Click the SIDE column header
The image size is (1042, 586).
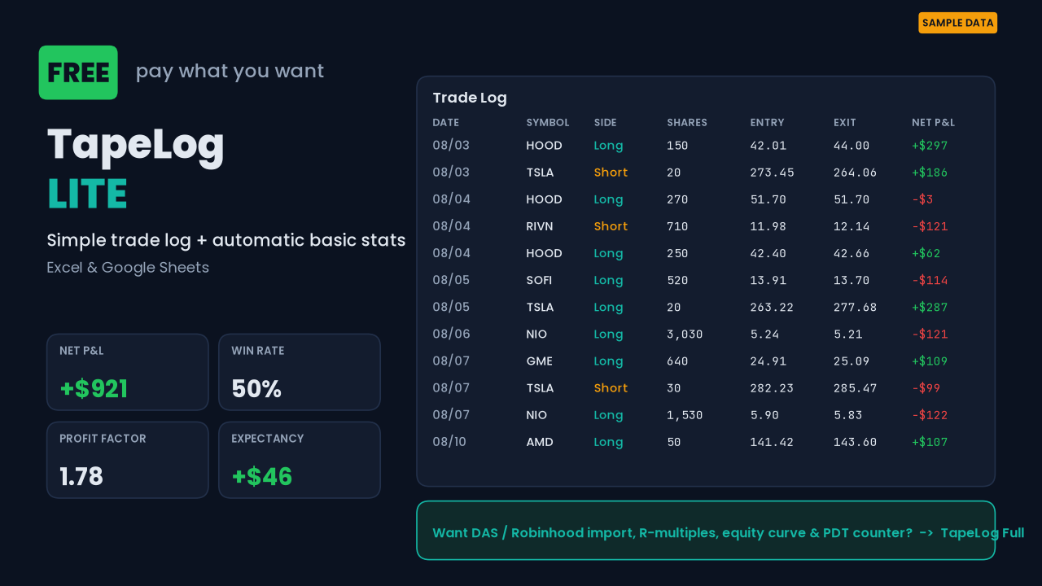click(x=606, y=123)
